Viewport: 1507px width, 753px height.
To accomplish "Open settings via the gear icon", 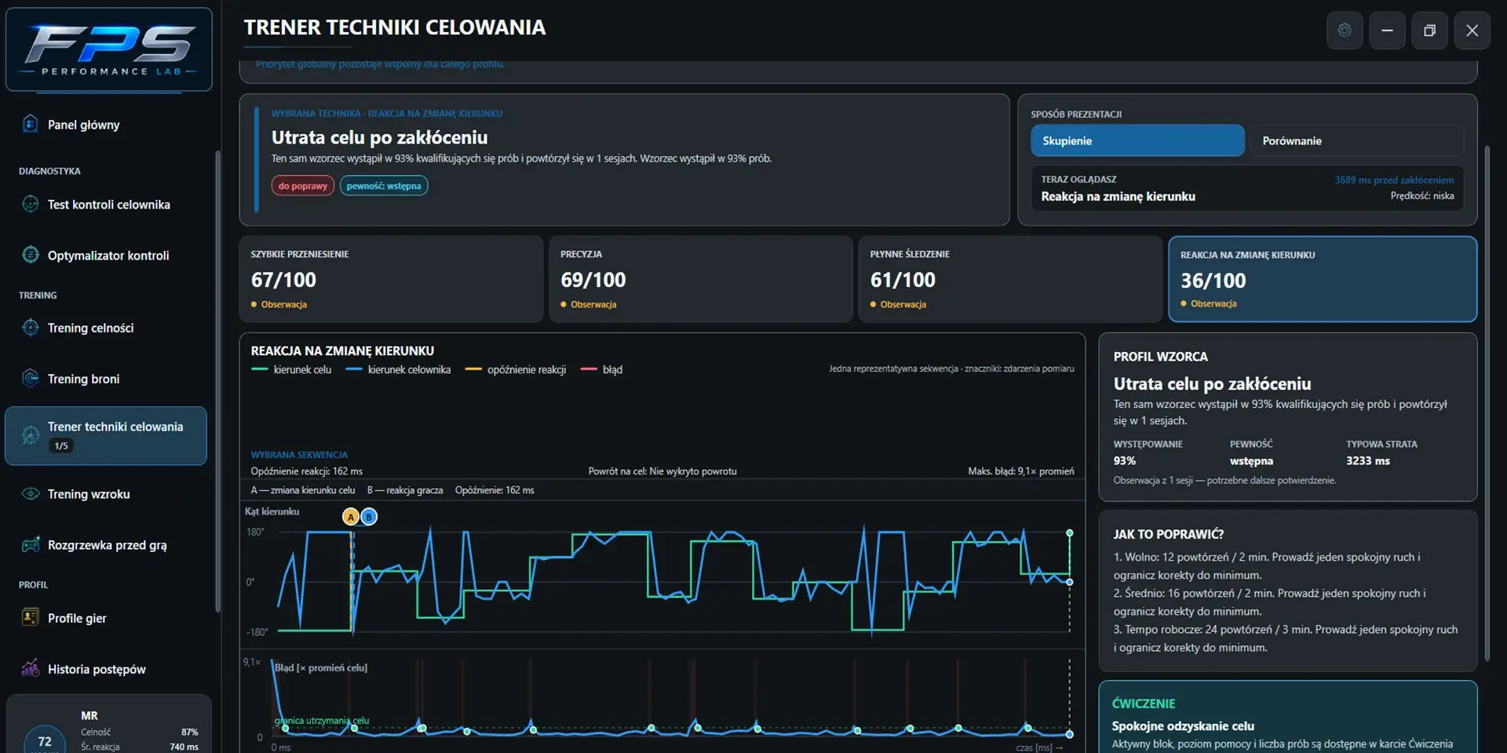I will 1345,31.
